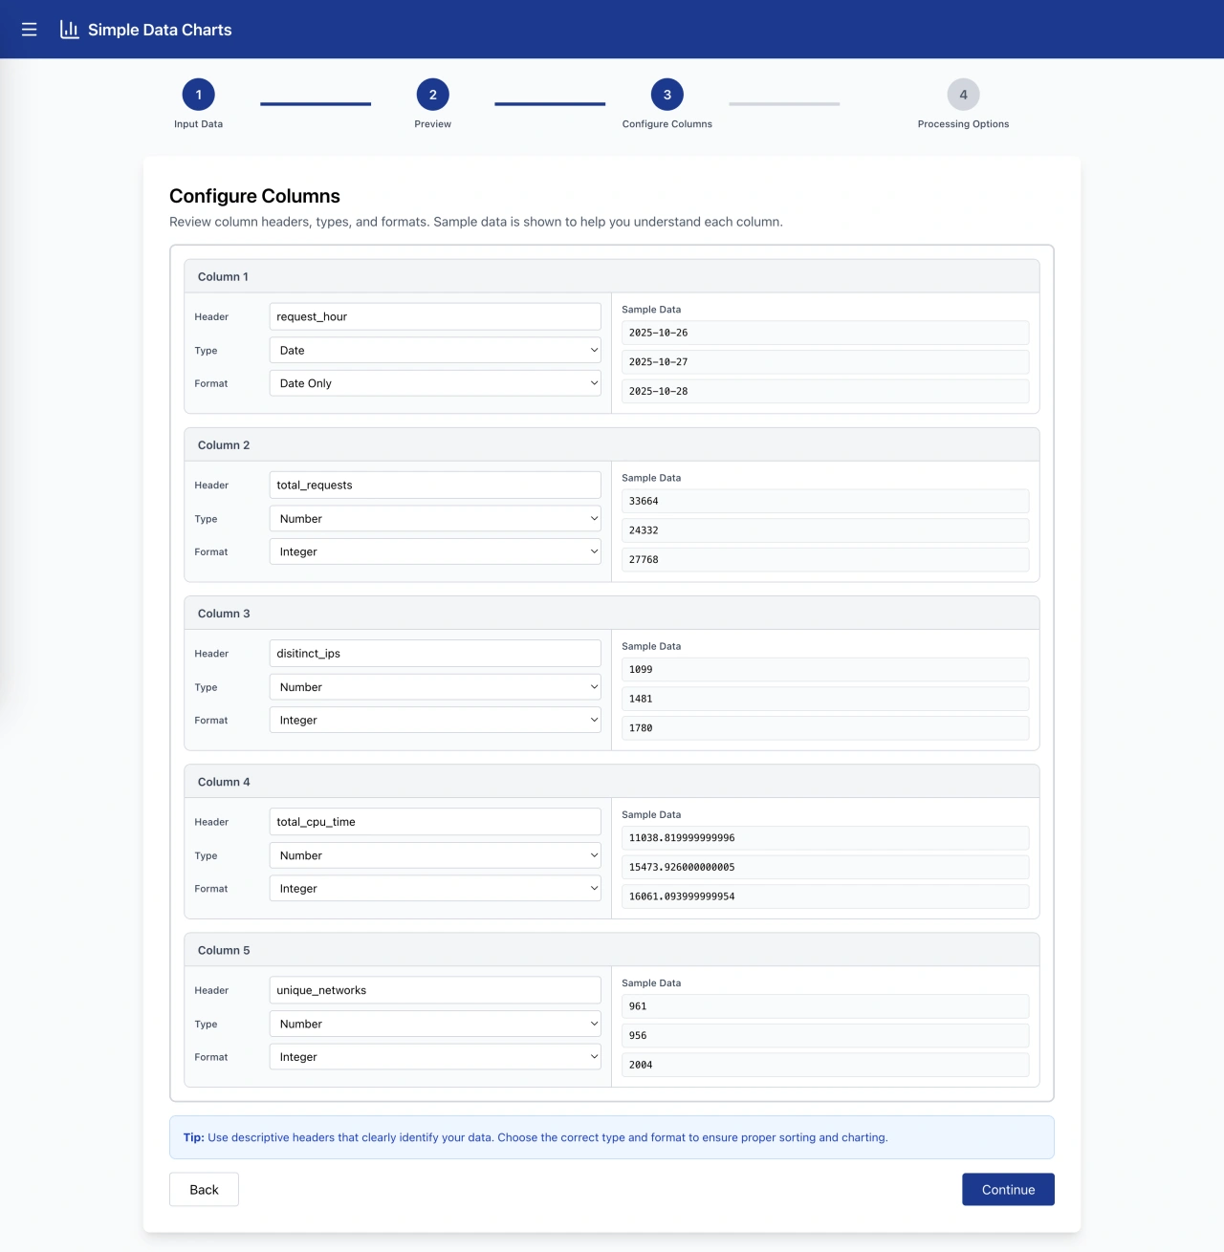Open the Format dropdown for Column 5
The width and height of the screenshot is (1224, 1252).
(x=434, y=1056)
